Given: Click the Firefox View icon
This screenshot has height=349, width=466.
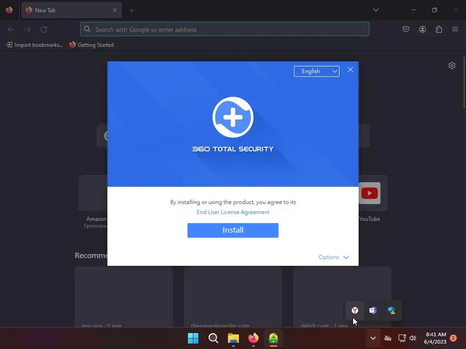Looking at the screenshot, I should 9,10.
